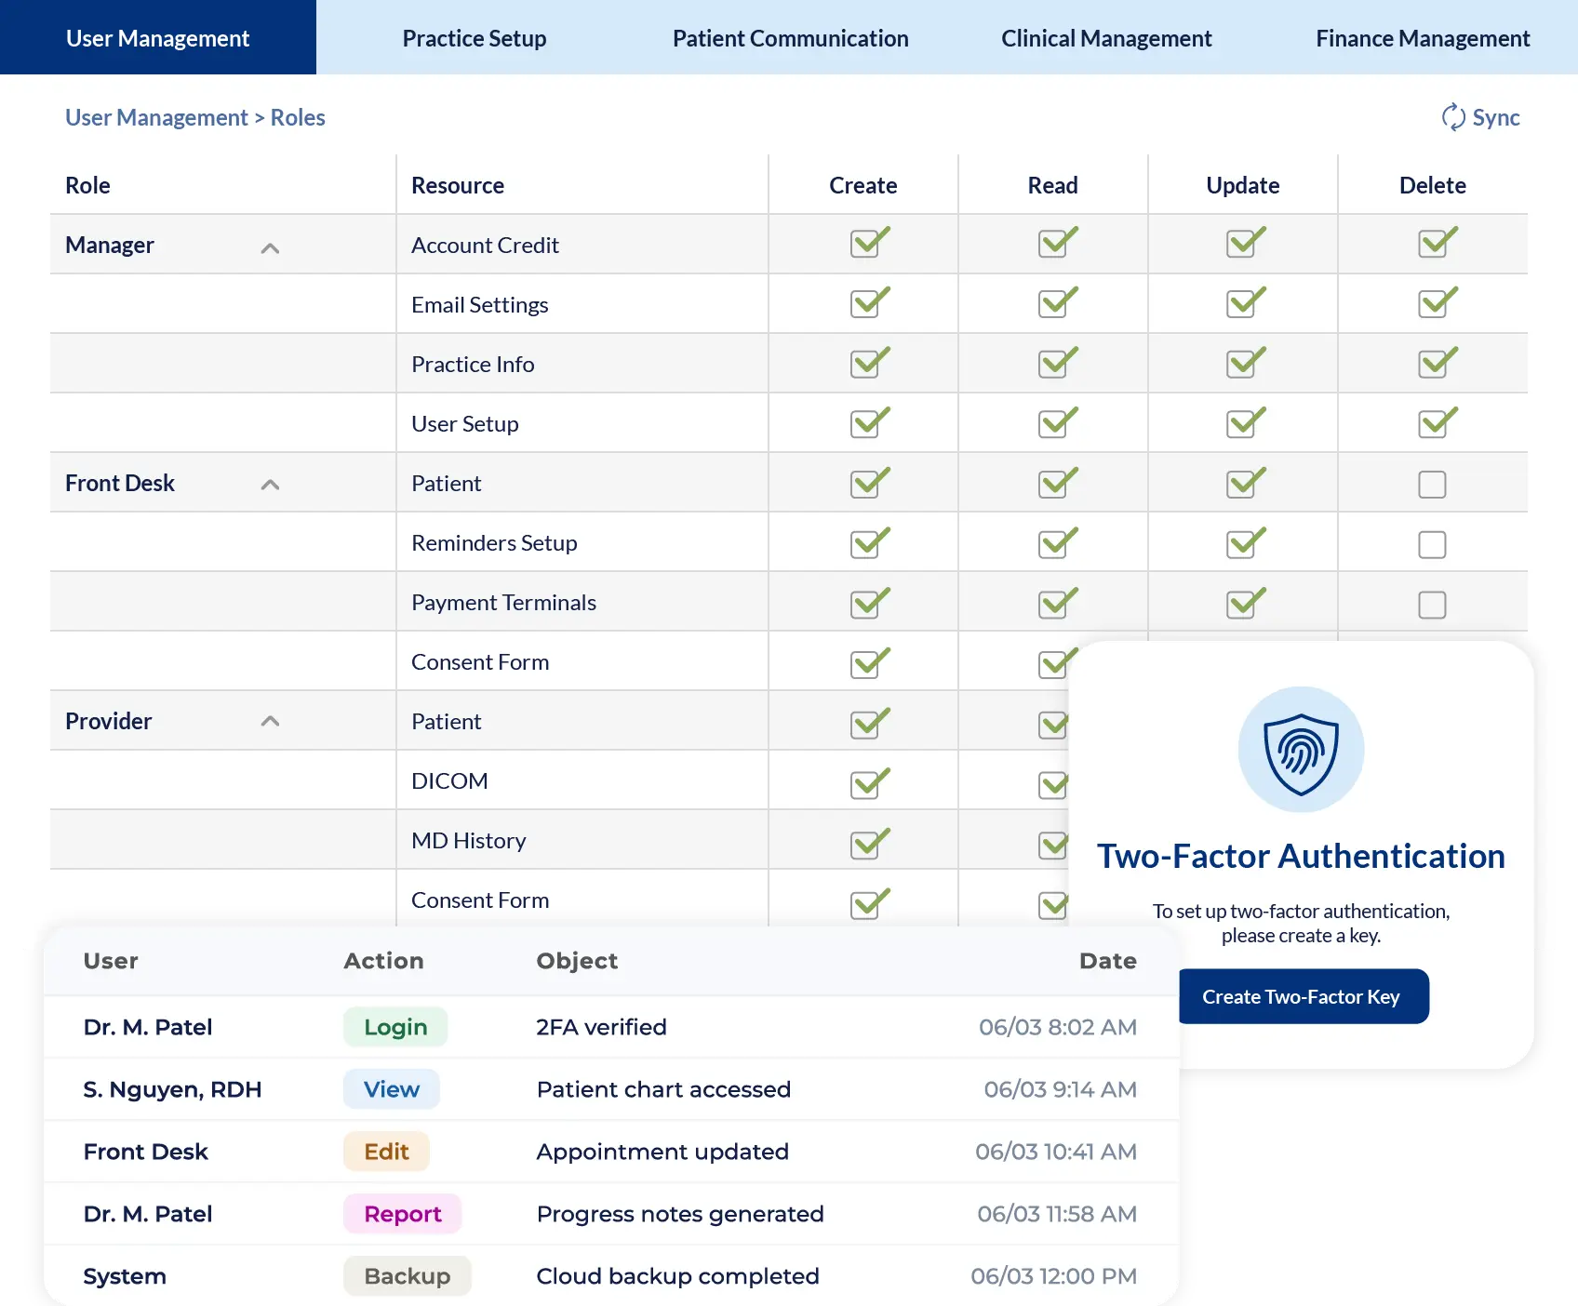1578x1306 pixels.
Task: Click the Sync refresh icon
Action: 1452,117
